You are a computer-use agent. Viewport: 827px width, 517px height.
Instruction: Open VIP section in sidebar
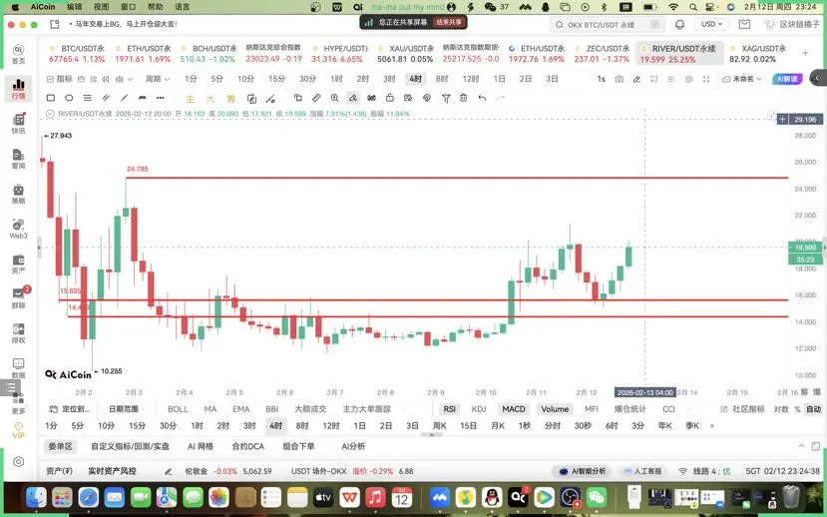[19, 430]
